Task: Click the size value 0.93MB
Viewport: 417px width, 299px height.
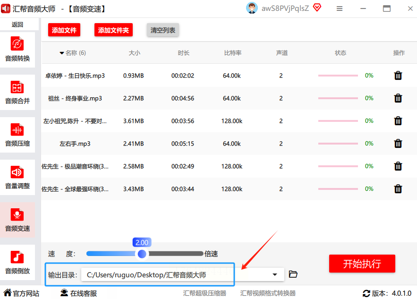Action: [134, 76]
